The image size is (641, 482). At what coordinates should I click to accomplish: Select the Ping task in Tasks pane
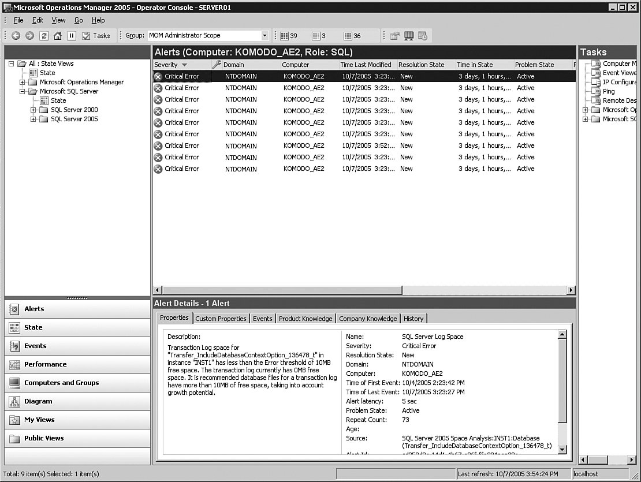[609, 91]
